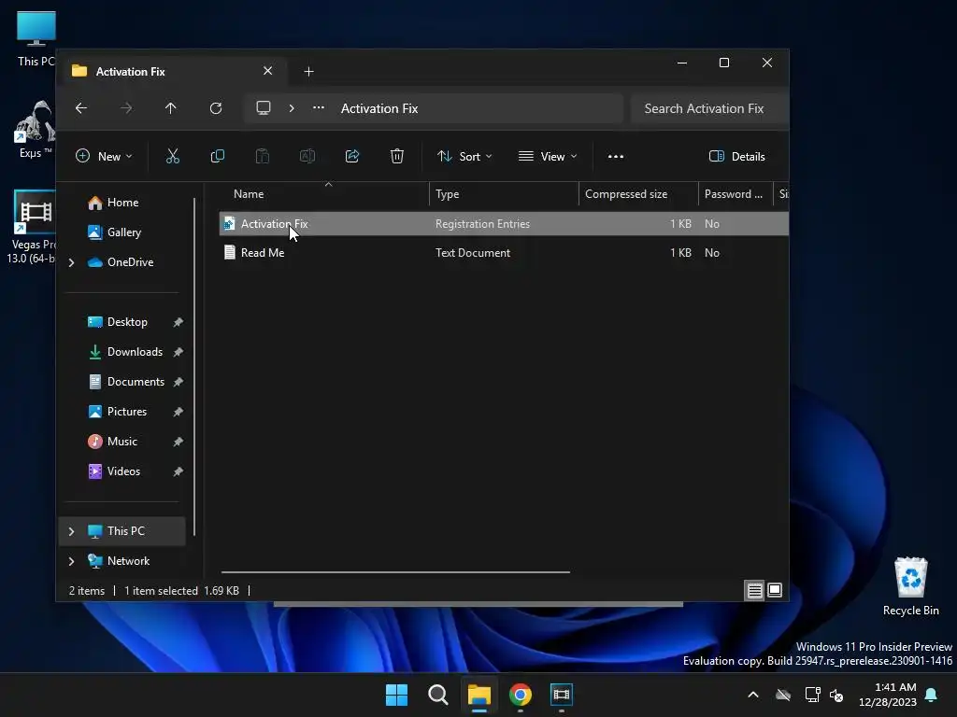Image resolution: width=957 pixels, height=717 pixels.
Task: Open the New item dropdown
Action: tap(104, 157)
